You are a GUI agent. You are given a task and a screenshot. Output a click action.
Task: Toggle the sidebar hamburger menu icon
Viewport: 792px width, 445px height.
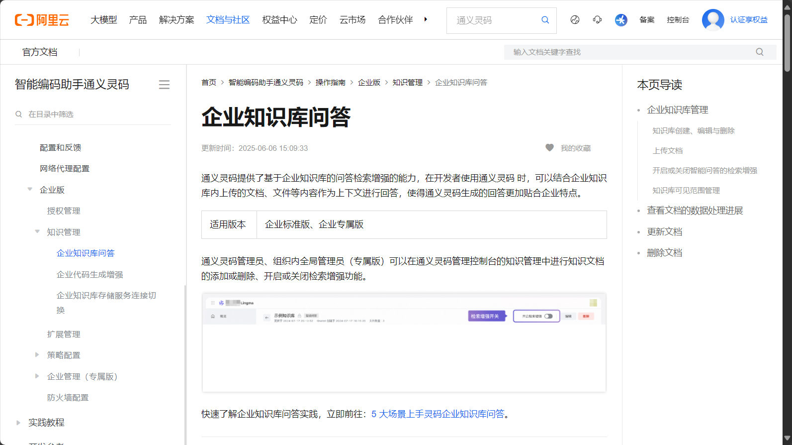(x=164, y=85)
